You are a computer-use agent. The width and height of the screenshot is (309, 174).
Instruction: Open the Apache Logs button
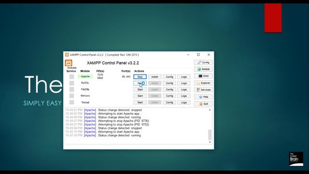[184, 77]
